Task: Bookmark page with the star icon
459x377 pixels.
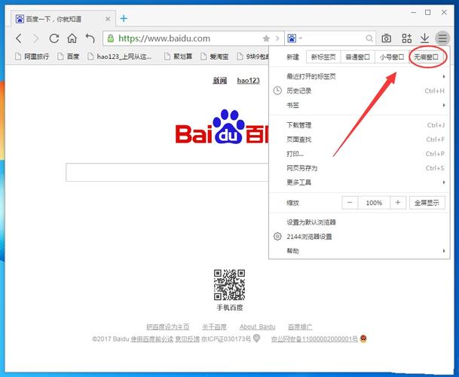Action: pyautogui.click(x=266, y=38)
